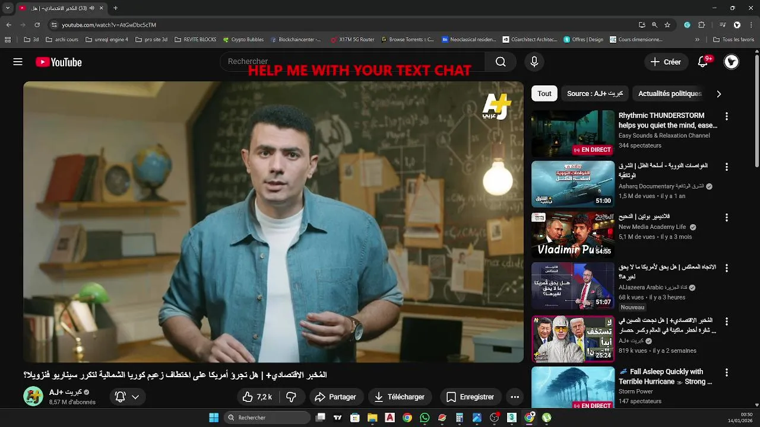Click the 'Partager' share button
The height and width of the screenshot is (427, 760).
coord(335,397)
